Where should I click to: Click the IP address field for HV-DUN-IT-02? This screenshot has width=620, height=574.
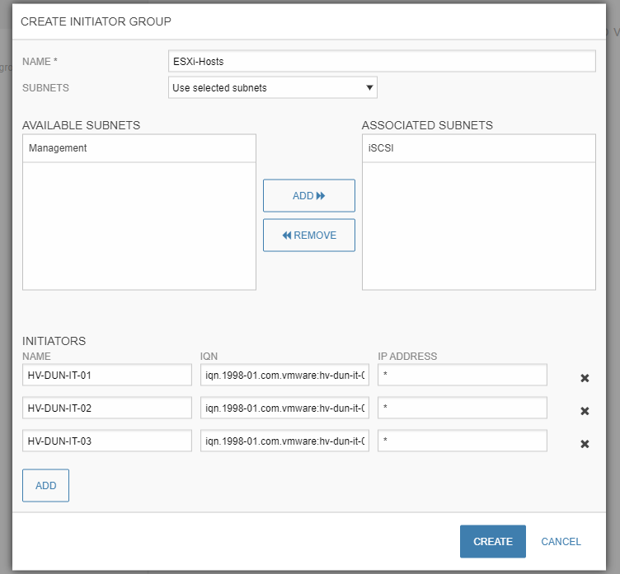[x=463, y=408]
